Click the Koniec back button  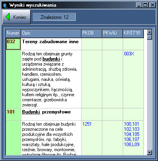coord(16,17)
